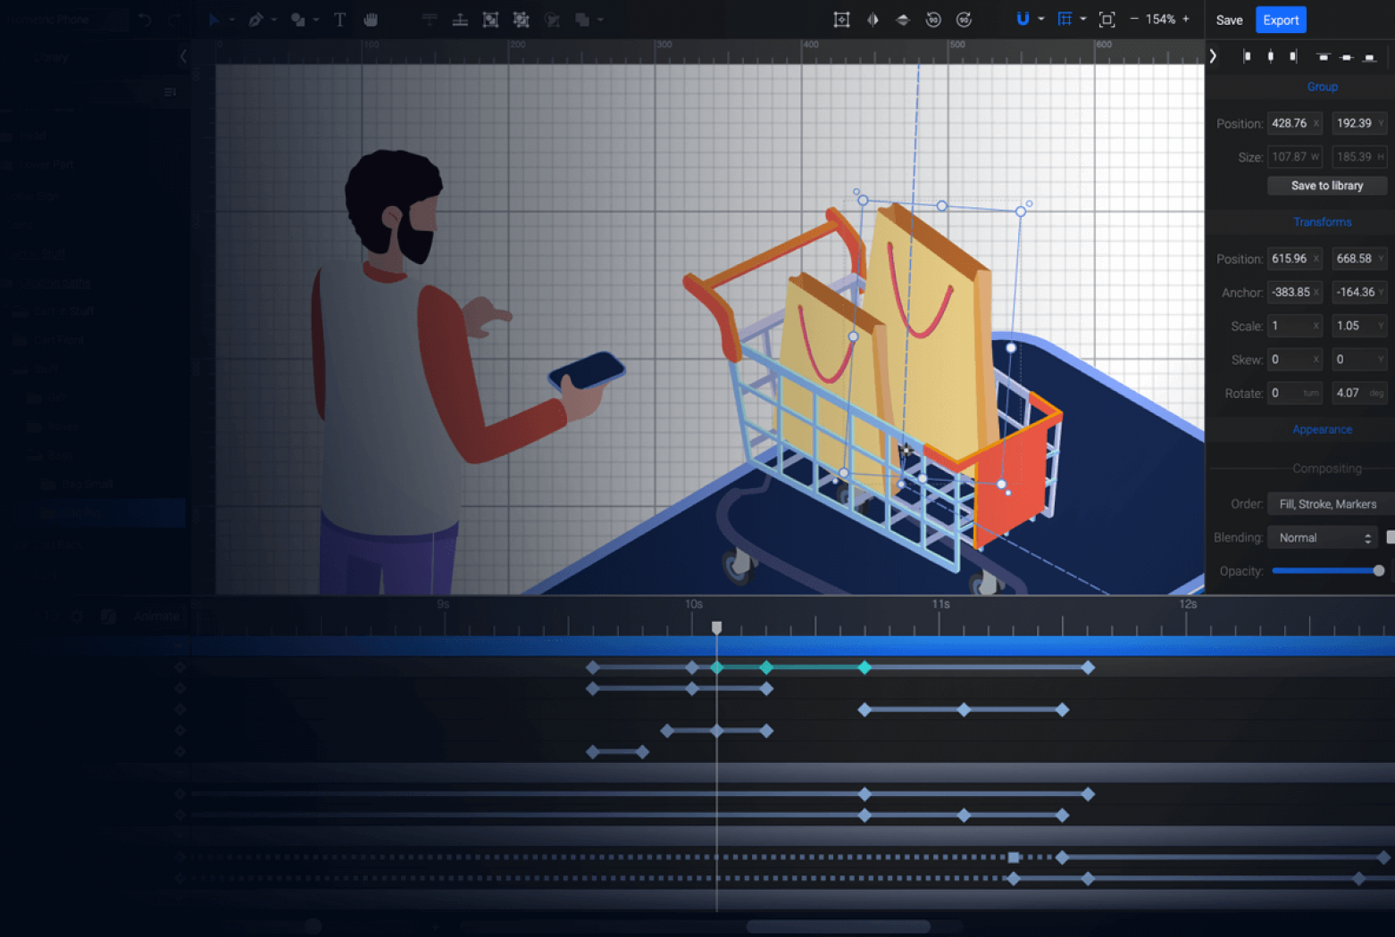Toggle snapping with the magnet icon

click(1023, 20)
